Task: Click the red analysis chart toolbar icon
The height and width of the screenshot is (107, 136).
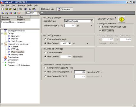Action: tap(19, 13)
